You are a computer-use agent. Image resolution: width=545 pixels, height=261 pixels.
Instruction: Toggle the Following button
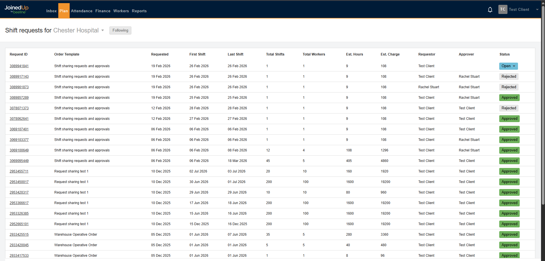120,30
